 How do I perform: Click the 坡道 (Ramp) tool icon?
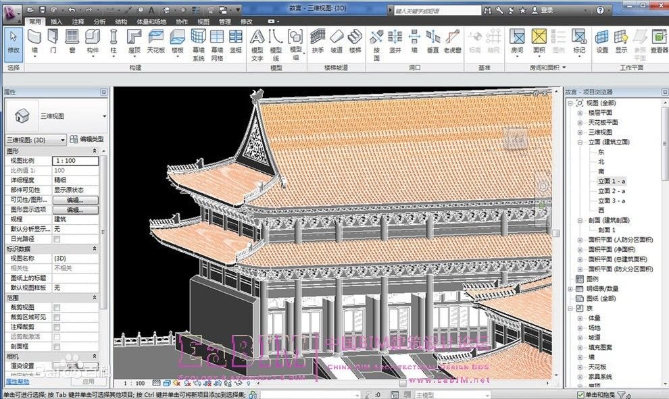tap(336, 40)
